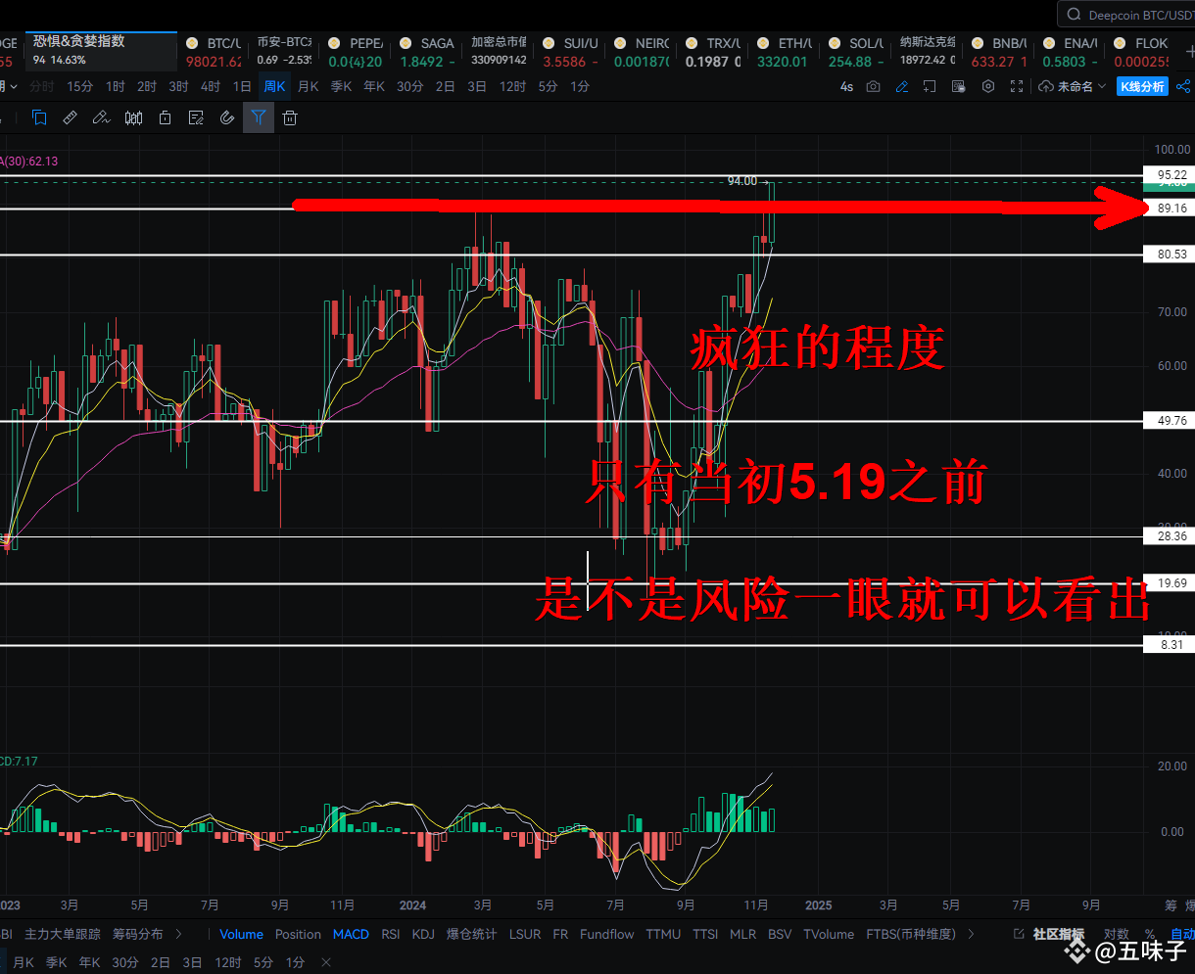Open the 筹码分布 indicator
Screen dimensions: 1195x974
[x=138, y=934]
